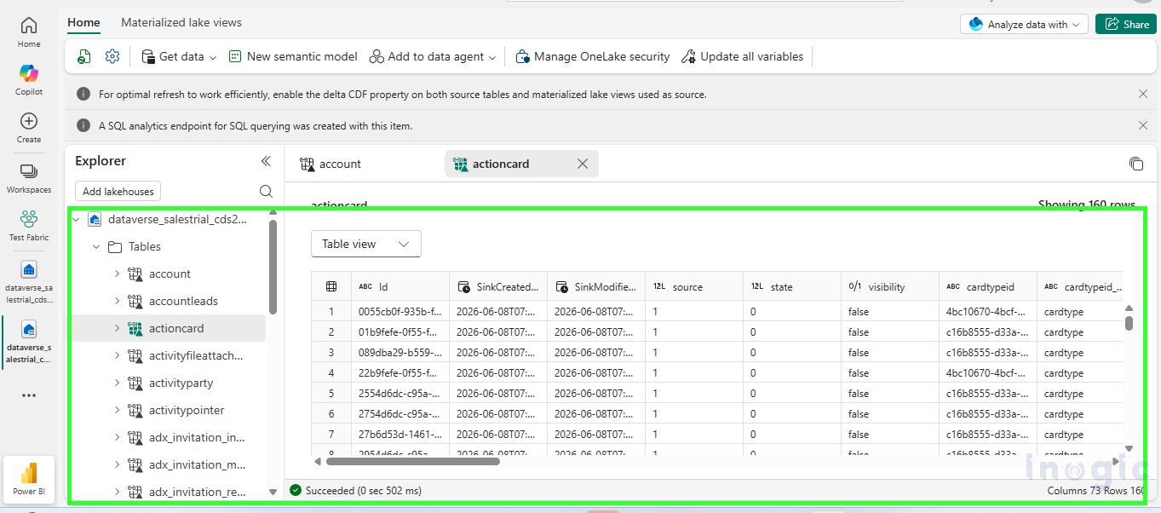Dismiss the delta CDF info message

[1143, 94]
